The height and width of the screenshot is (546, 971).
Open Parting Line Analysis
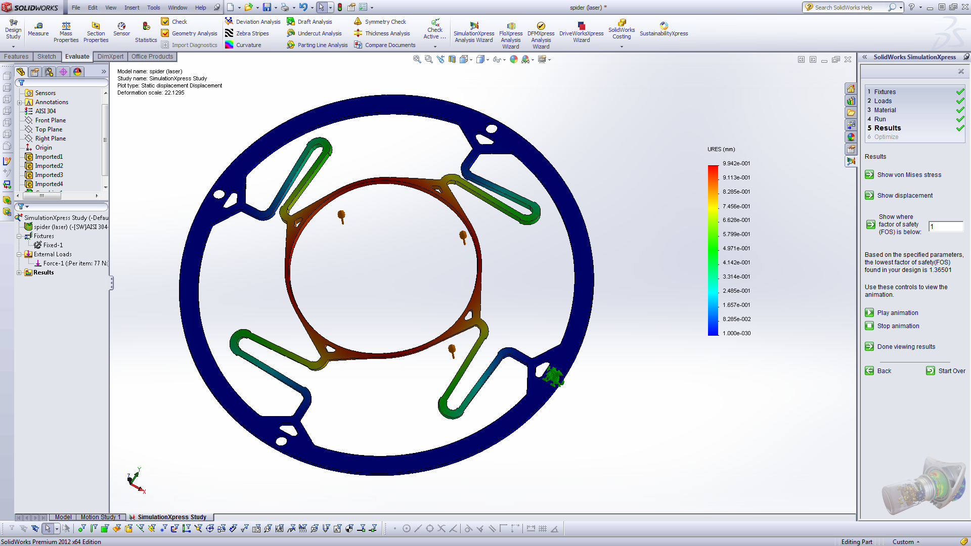tap(317, 45)
